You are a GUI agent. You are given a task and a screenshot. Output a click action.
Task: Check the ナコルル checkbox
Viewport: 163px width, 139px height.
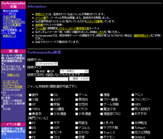[77, 128]
